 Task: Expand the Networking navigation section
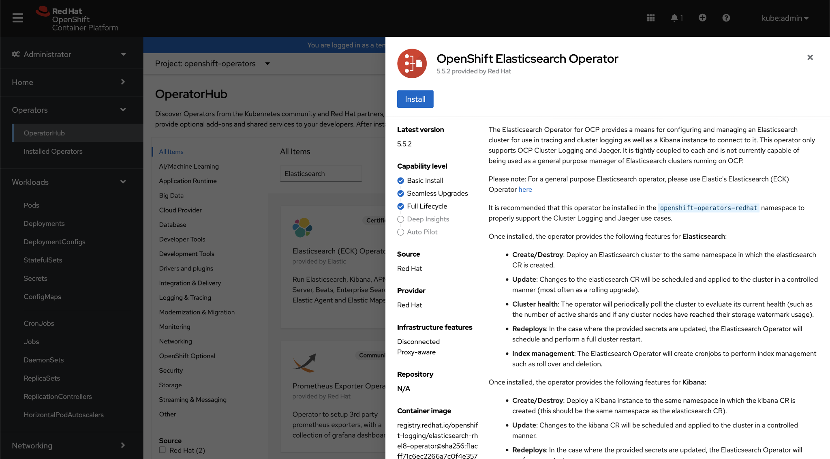pos(72,446)
